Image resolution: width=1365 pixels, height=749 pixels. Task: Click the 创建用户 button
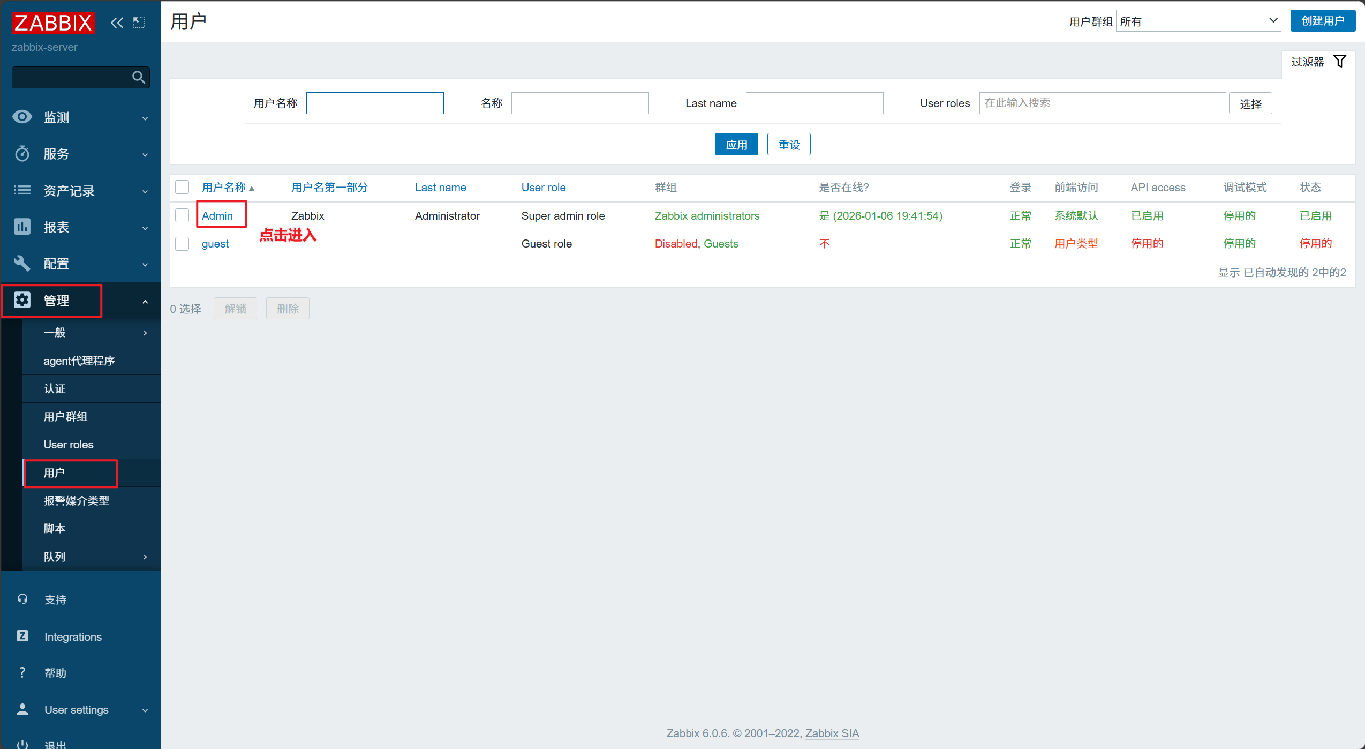[x=1322, y=21]
